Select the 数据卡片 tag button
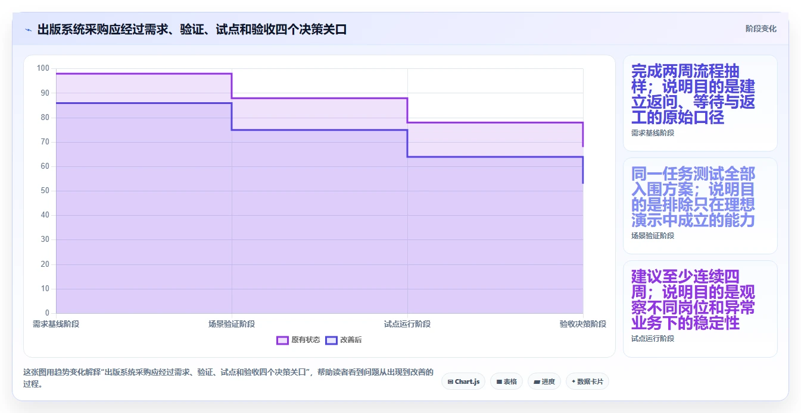 coord(587,382)
